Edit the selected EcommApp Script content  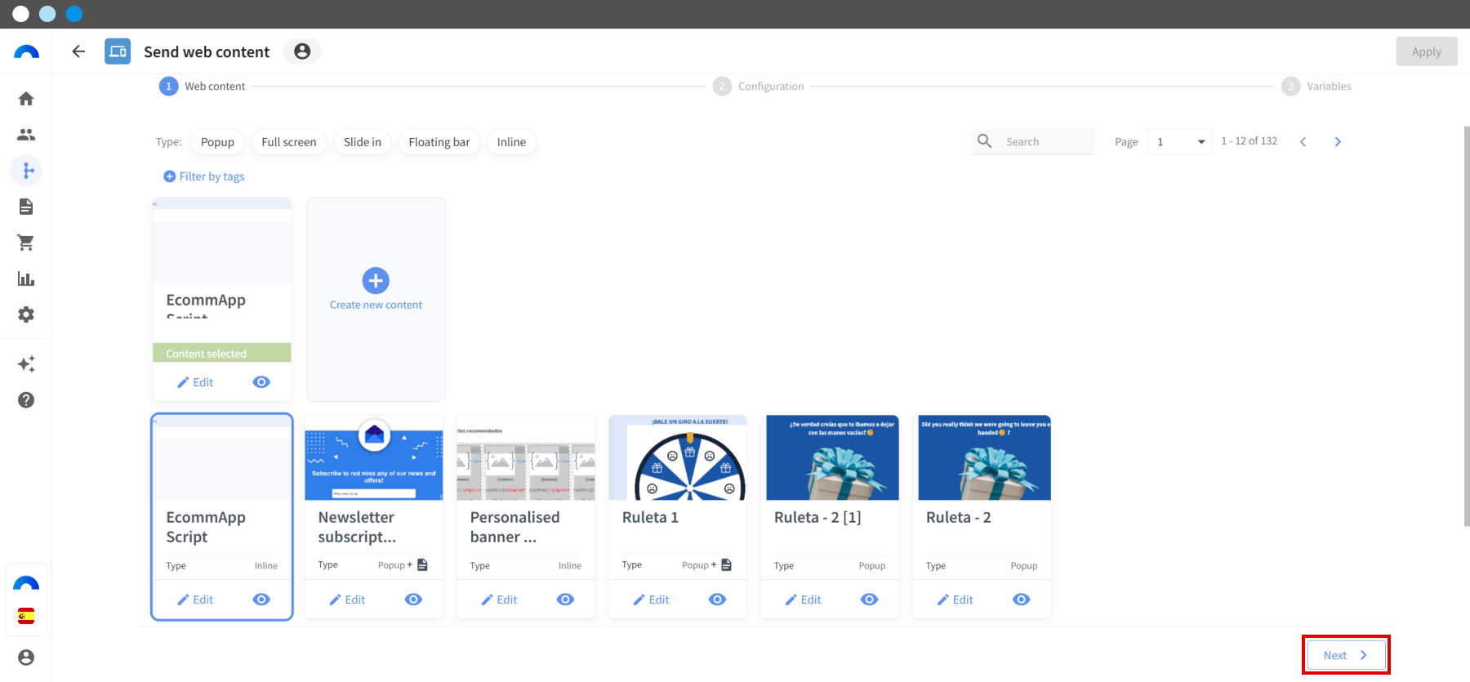point(196,382)
